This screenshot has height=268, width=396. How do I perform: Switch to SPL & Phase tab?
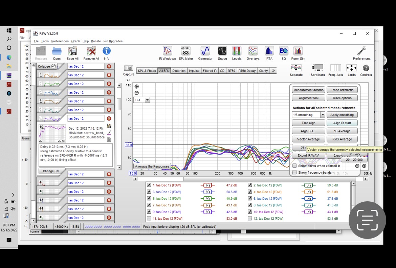click(147, 71)
